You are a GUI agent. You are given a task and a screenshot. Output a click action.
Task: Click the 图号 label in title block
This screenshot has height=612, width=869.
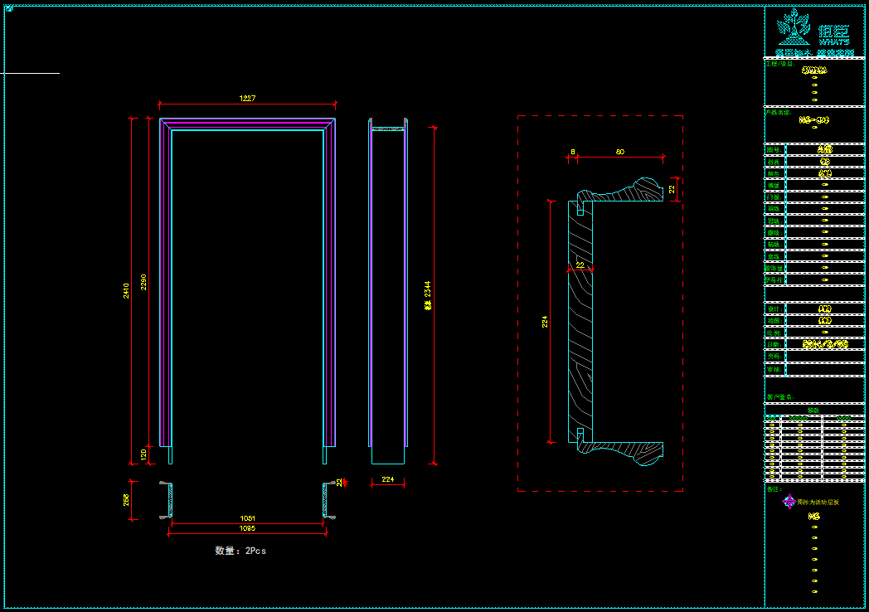[x=774, y=149]
